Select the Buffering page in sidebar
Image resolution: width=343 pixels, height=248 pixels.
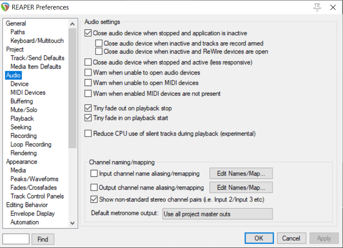pyautogui.click(x=22, y=101)
